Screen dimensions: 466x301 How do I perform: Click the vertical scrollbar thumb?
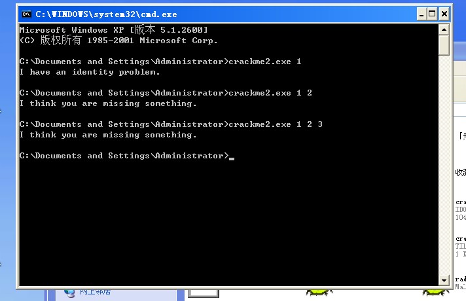click(444, 45)
